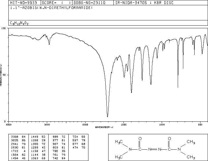208x161 pixels.
Task: Click the TRANSMITTANCE y-axis title
Action: pyautogui.click(x=1, y=75)
